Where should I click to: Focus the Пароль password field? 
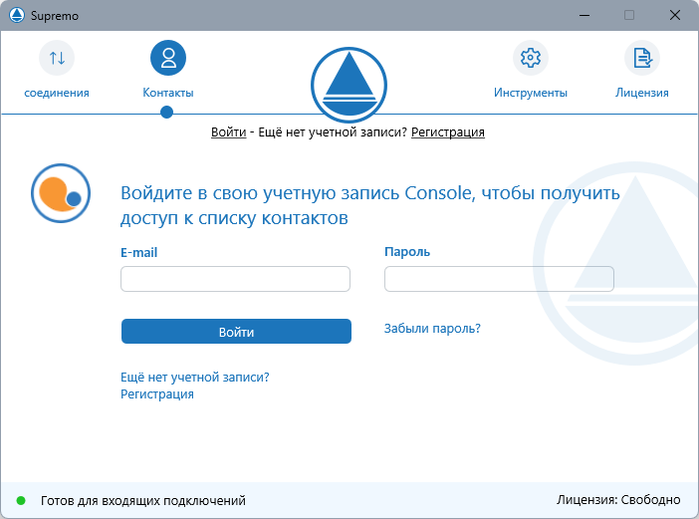[499, 279]
